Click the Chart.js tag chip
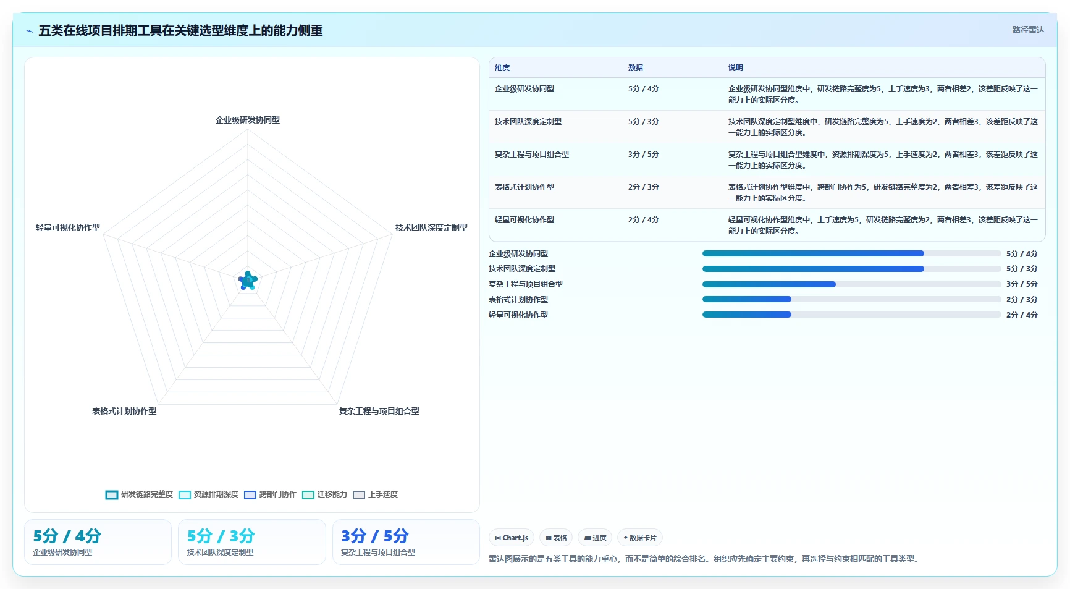Image resolution: width=1070 pixels, height=589 pixels. point(512,538)
